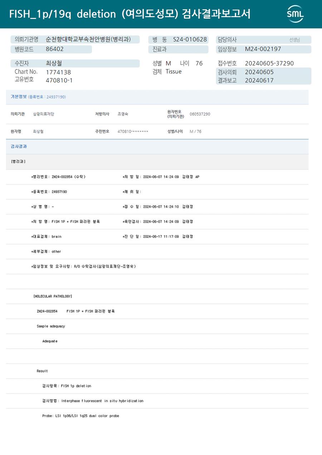Click 진단일 2024-06-17 11:17:09 entry
The width and height of the screenshot is (322, 455).
coord(158,237)
